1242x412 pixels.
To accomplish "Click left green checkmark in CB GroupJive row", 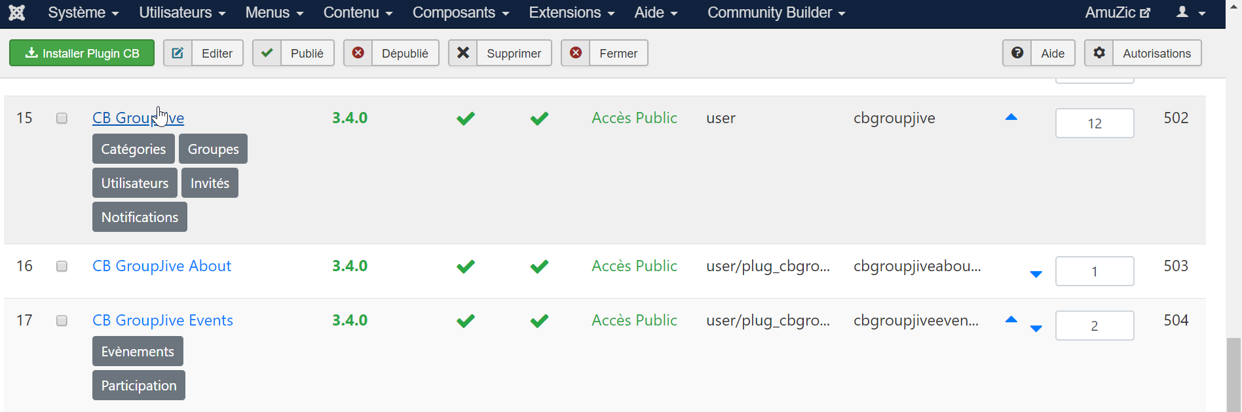I will [466, 119].
